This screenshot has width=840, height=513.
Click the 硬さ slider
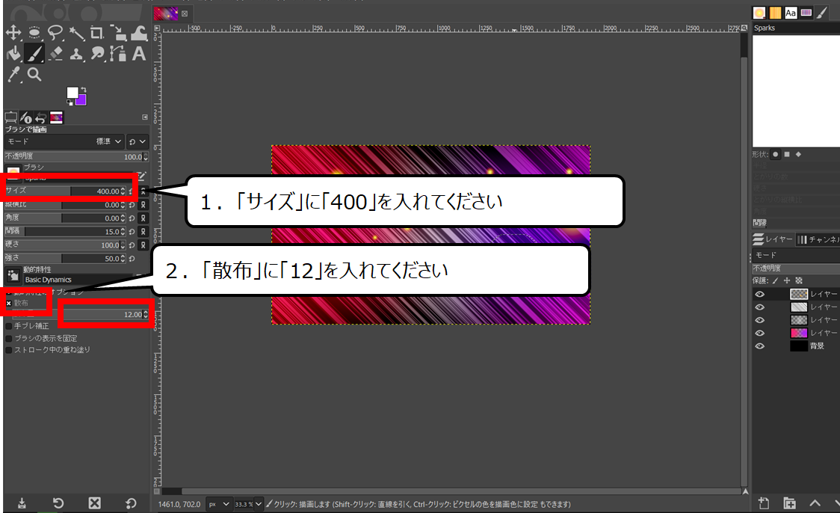65,245
